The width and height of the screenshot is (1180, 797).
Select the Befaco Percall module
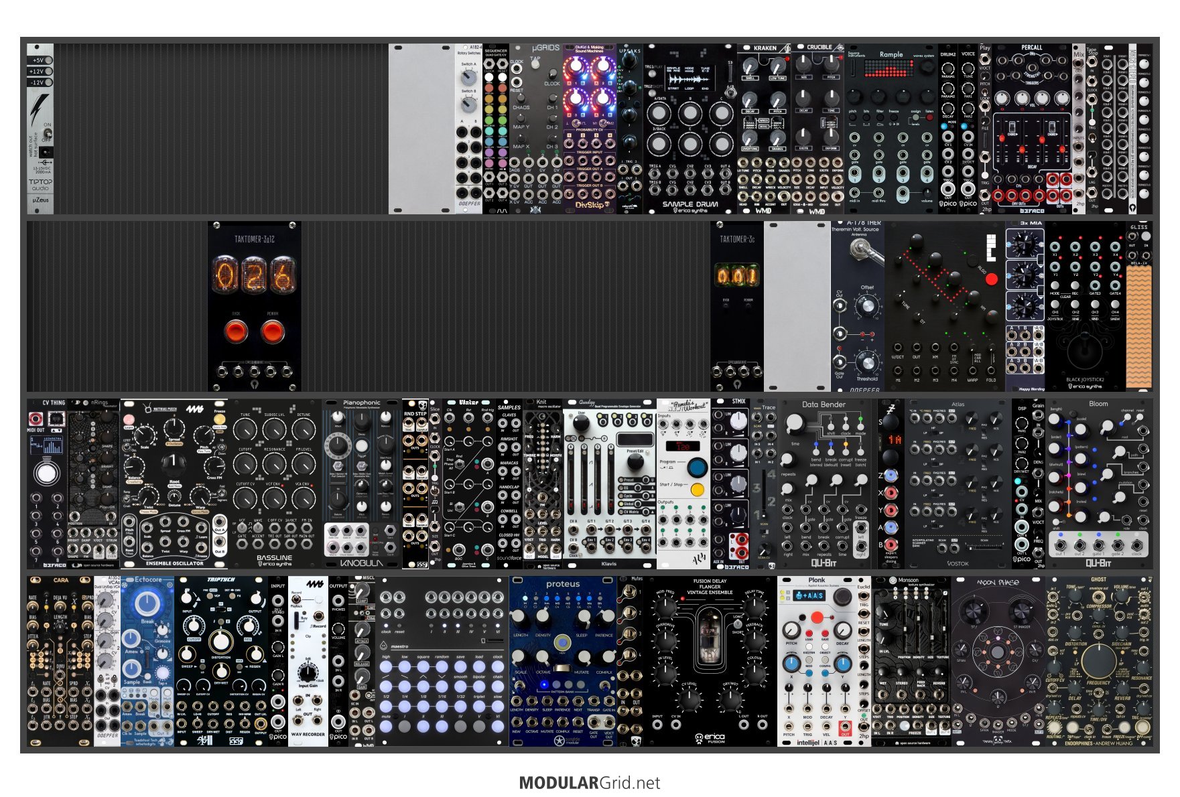[1032, 129]
